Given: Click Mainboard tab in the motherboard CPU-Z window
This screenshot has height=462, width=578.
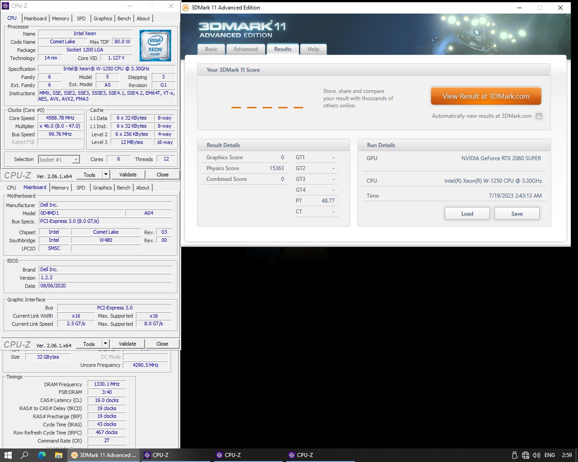Looking at the screenshot, I should pyautogui.click(x=35, y=187).
